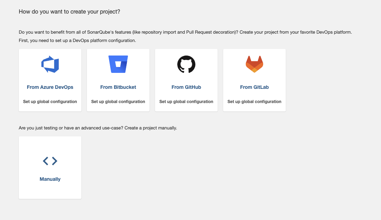Click the GitLab fox logo icon
381x220 pixels.
[x=254, y=64]
